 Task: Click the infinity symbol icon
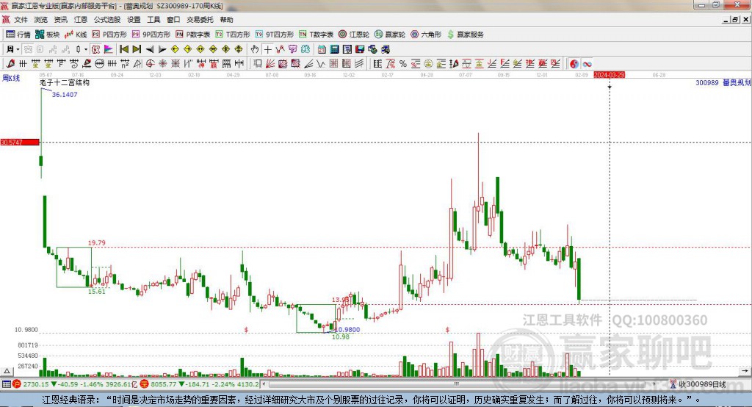587,64
